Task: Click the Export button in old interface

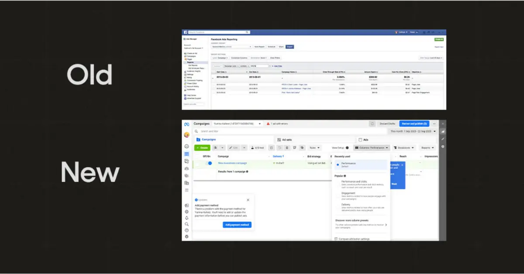Action: [x=290, y=46]
